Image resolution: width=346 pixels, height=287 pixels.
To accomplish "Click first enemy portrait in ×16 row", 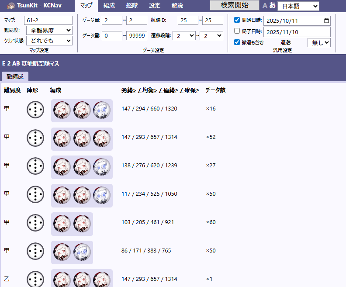I will (62, 110).
